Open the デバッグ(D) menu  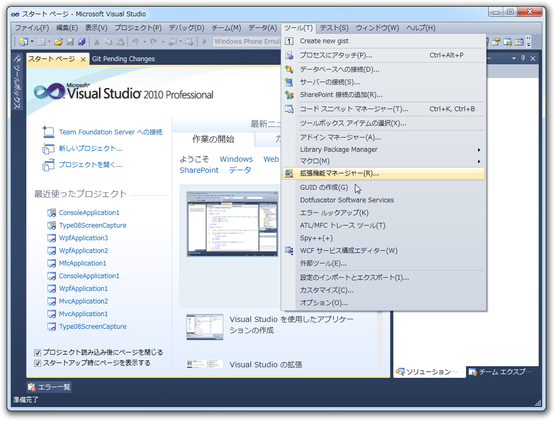[186, 27]
